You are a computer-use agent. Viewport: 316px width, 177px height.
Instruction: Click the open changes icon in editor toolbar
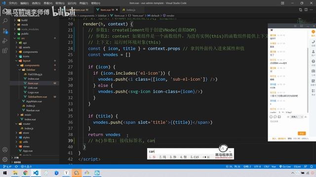301,10
